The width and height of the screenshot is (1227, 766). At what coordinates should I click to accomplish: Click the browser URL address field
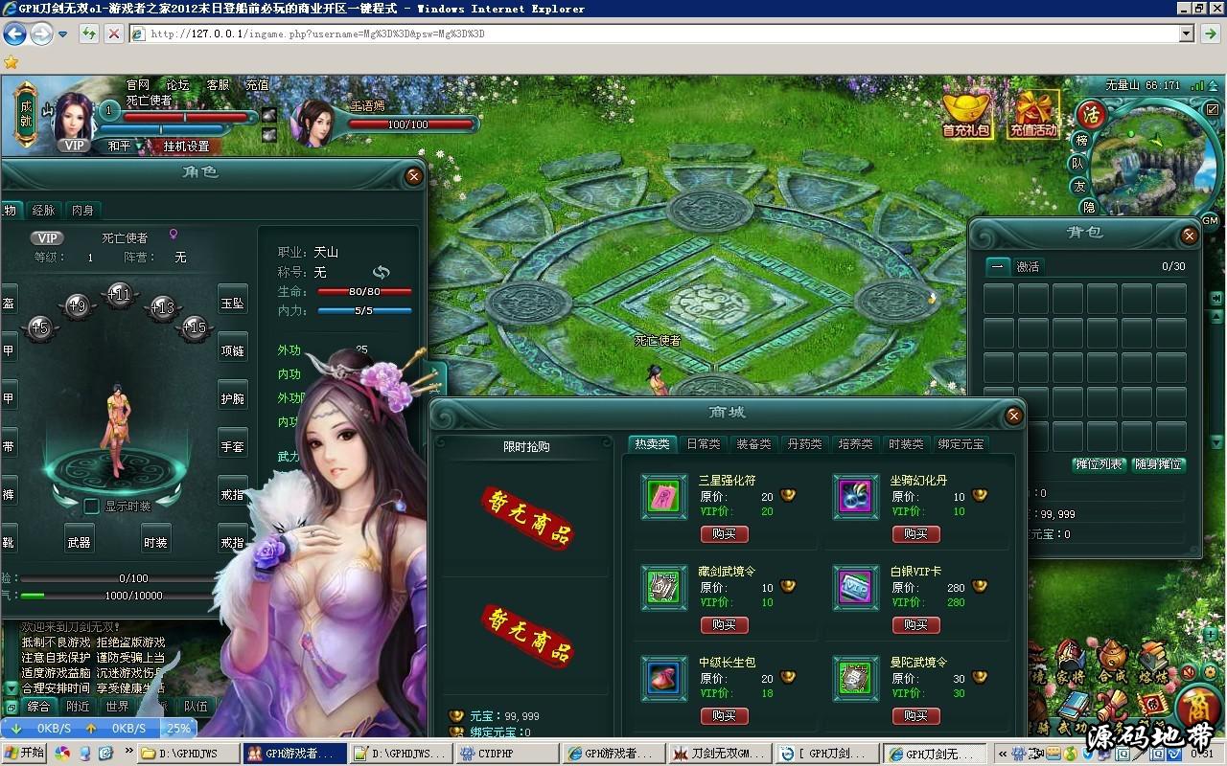661,34
